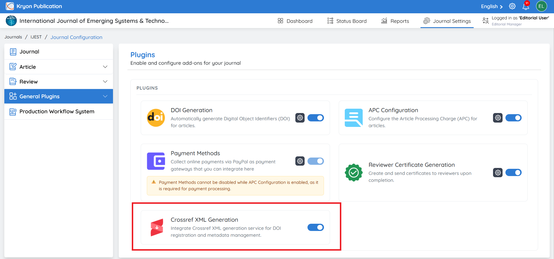The height and width of the screenshot is (259, 554).
Task: Select the Journal Settings tab
Action: [447, 21]
